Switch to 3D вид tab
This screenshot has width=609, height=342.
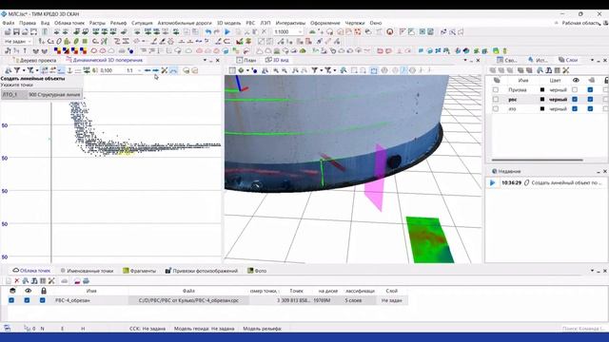click(277, 60)
